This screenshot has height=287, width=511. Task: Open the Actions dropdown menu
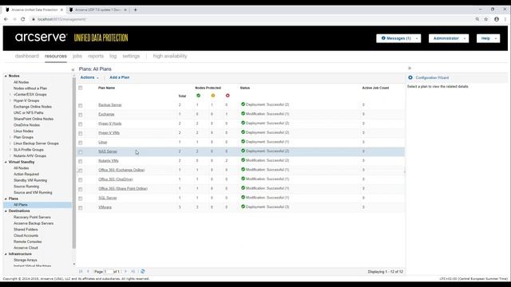[x=89, y=77]
